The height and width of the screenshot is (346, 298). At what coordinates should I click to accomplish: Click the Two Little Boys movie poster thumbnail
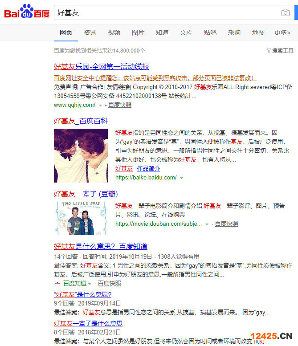pos(81,218)
